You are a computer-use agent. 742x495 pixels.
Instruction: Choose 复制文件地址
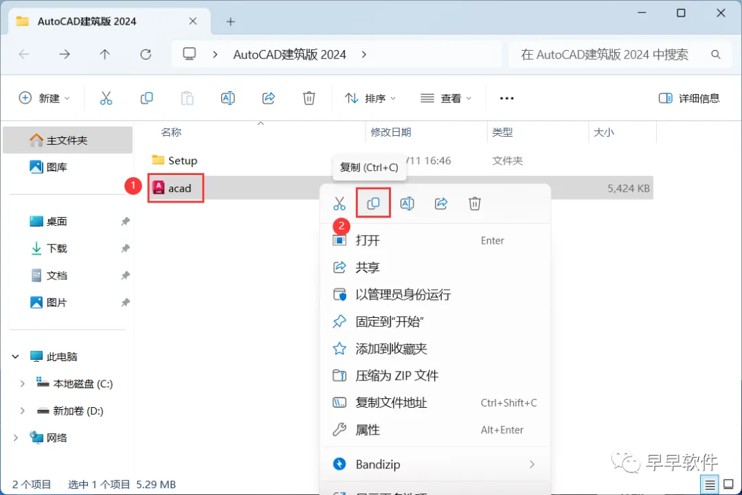tap(436, 402)
